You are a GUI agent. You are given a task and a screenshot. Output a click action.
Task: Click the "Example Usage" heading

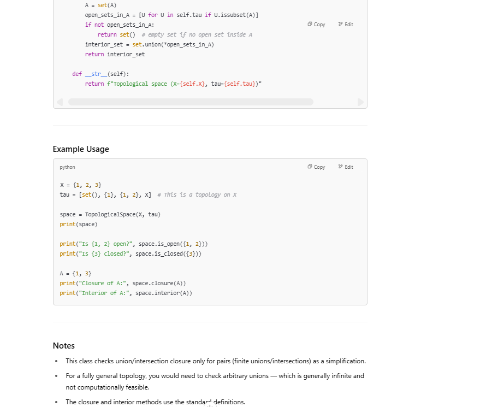click(81, 149)
